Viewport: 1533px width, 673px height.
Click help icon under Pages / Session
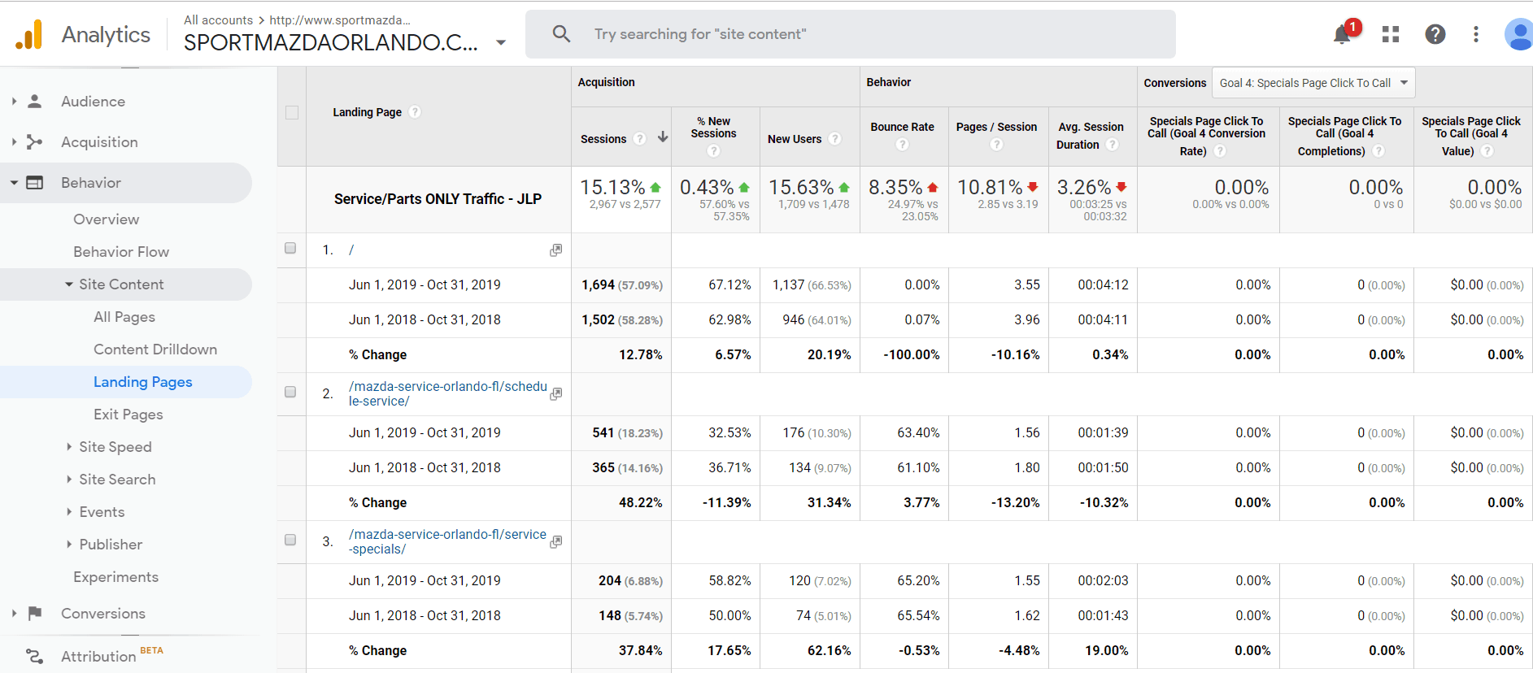pyautogui.click(x=996, y=145)
